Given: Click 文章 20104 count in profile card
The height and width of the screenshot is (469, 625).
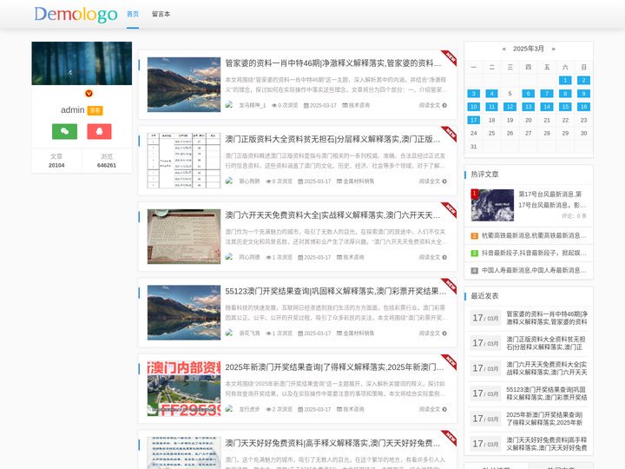Looking at the screenshot, I should pos(56,161).
